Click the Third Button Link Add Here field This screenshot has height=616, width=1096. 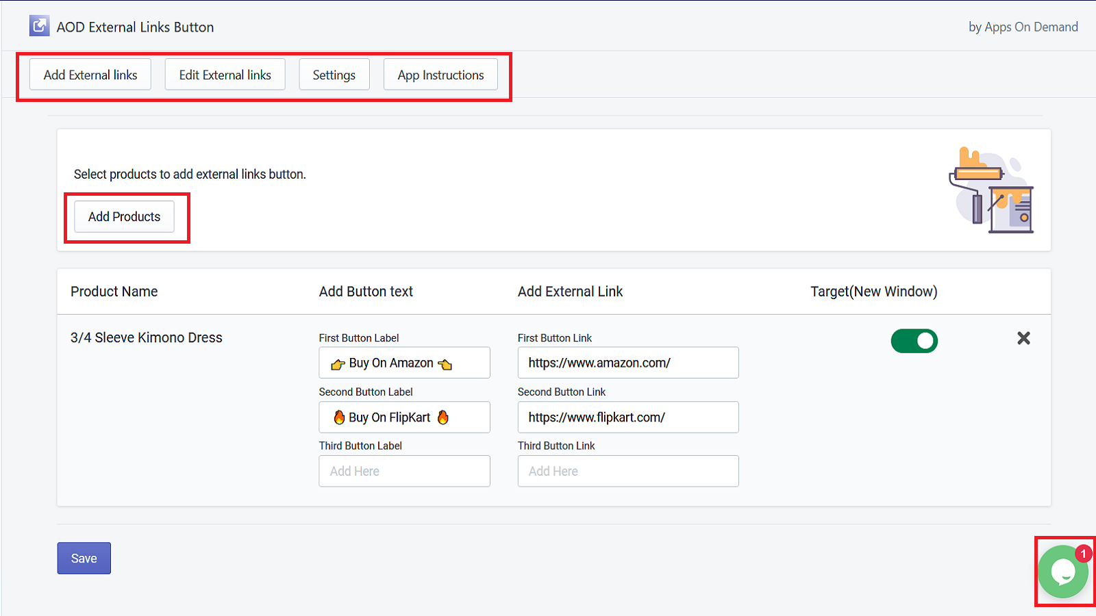coord(627,471)
